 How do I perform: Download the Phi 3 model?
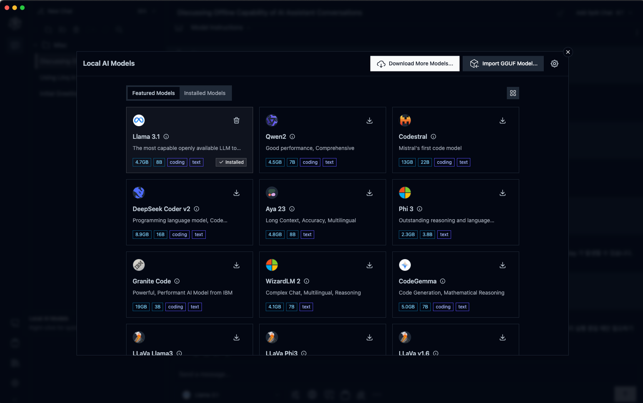coord(503,193)
